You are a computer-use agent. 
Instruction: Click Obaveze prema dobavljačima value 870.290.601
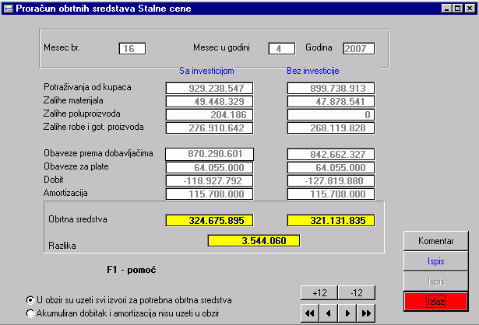(210, 154)
